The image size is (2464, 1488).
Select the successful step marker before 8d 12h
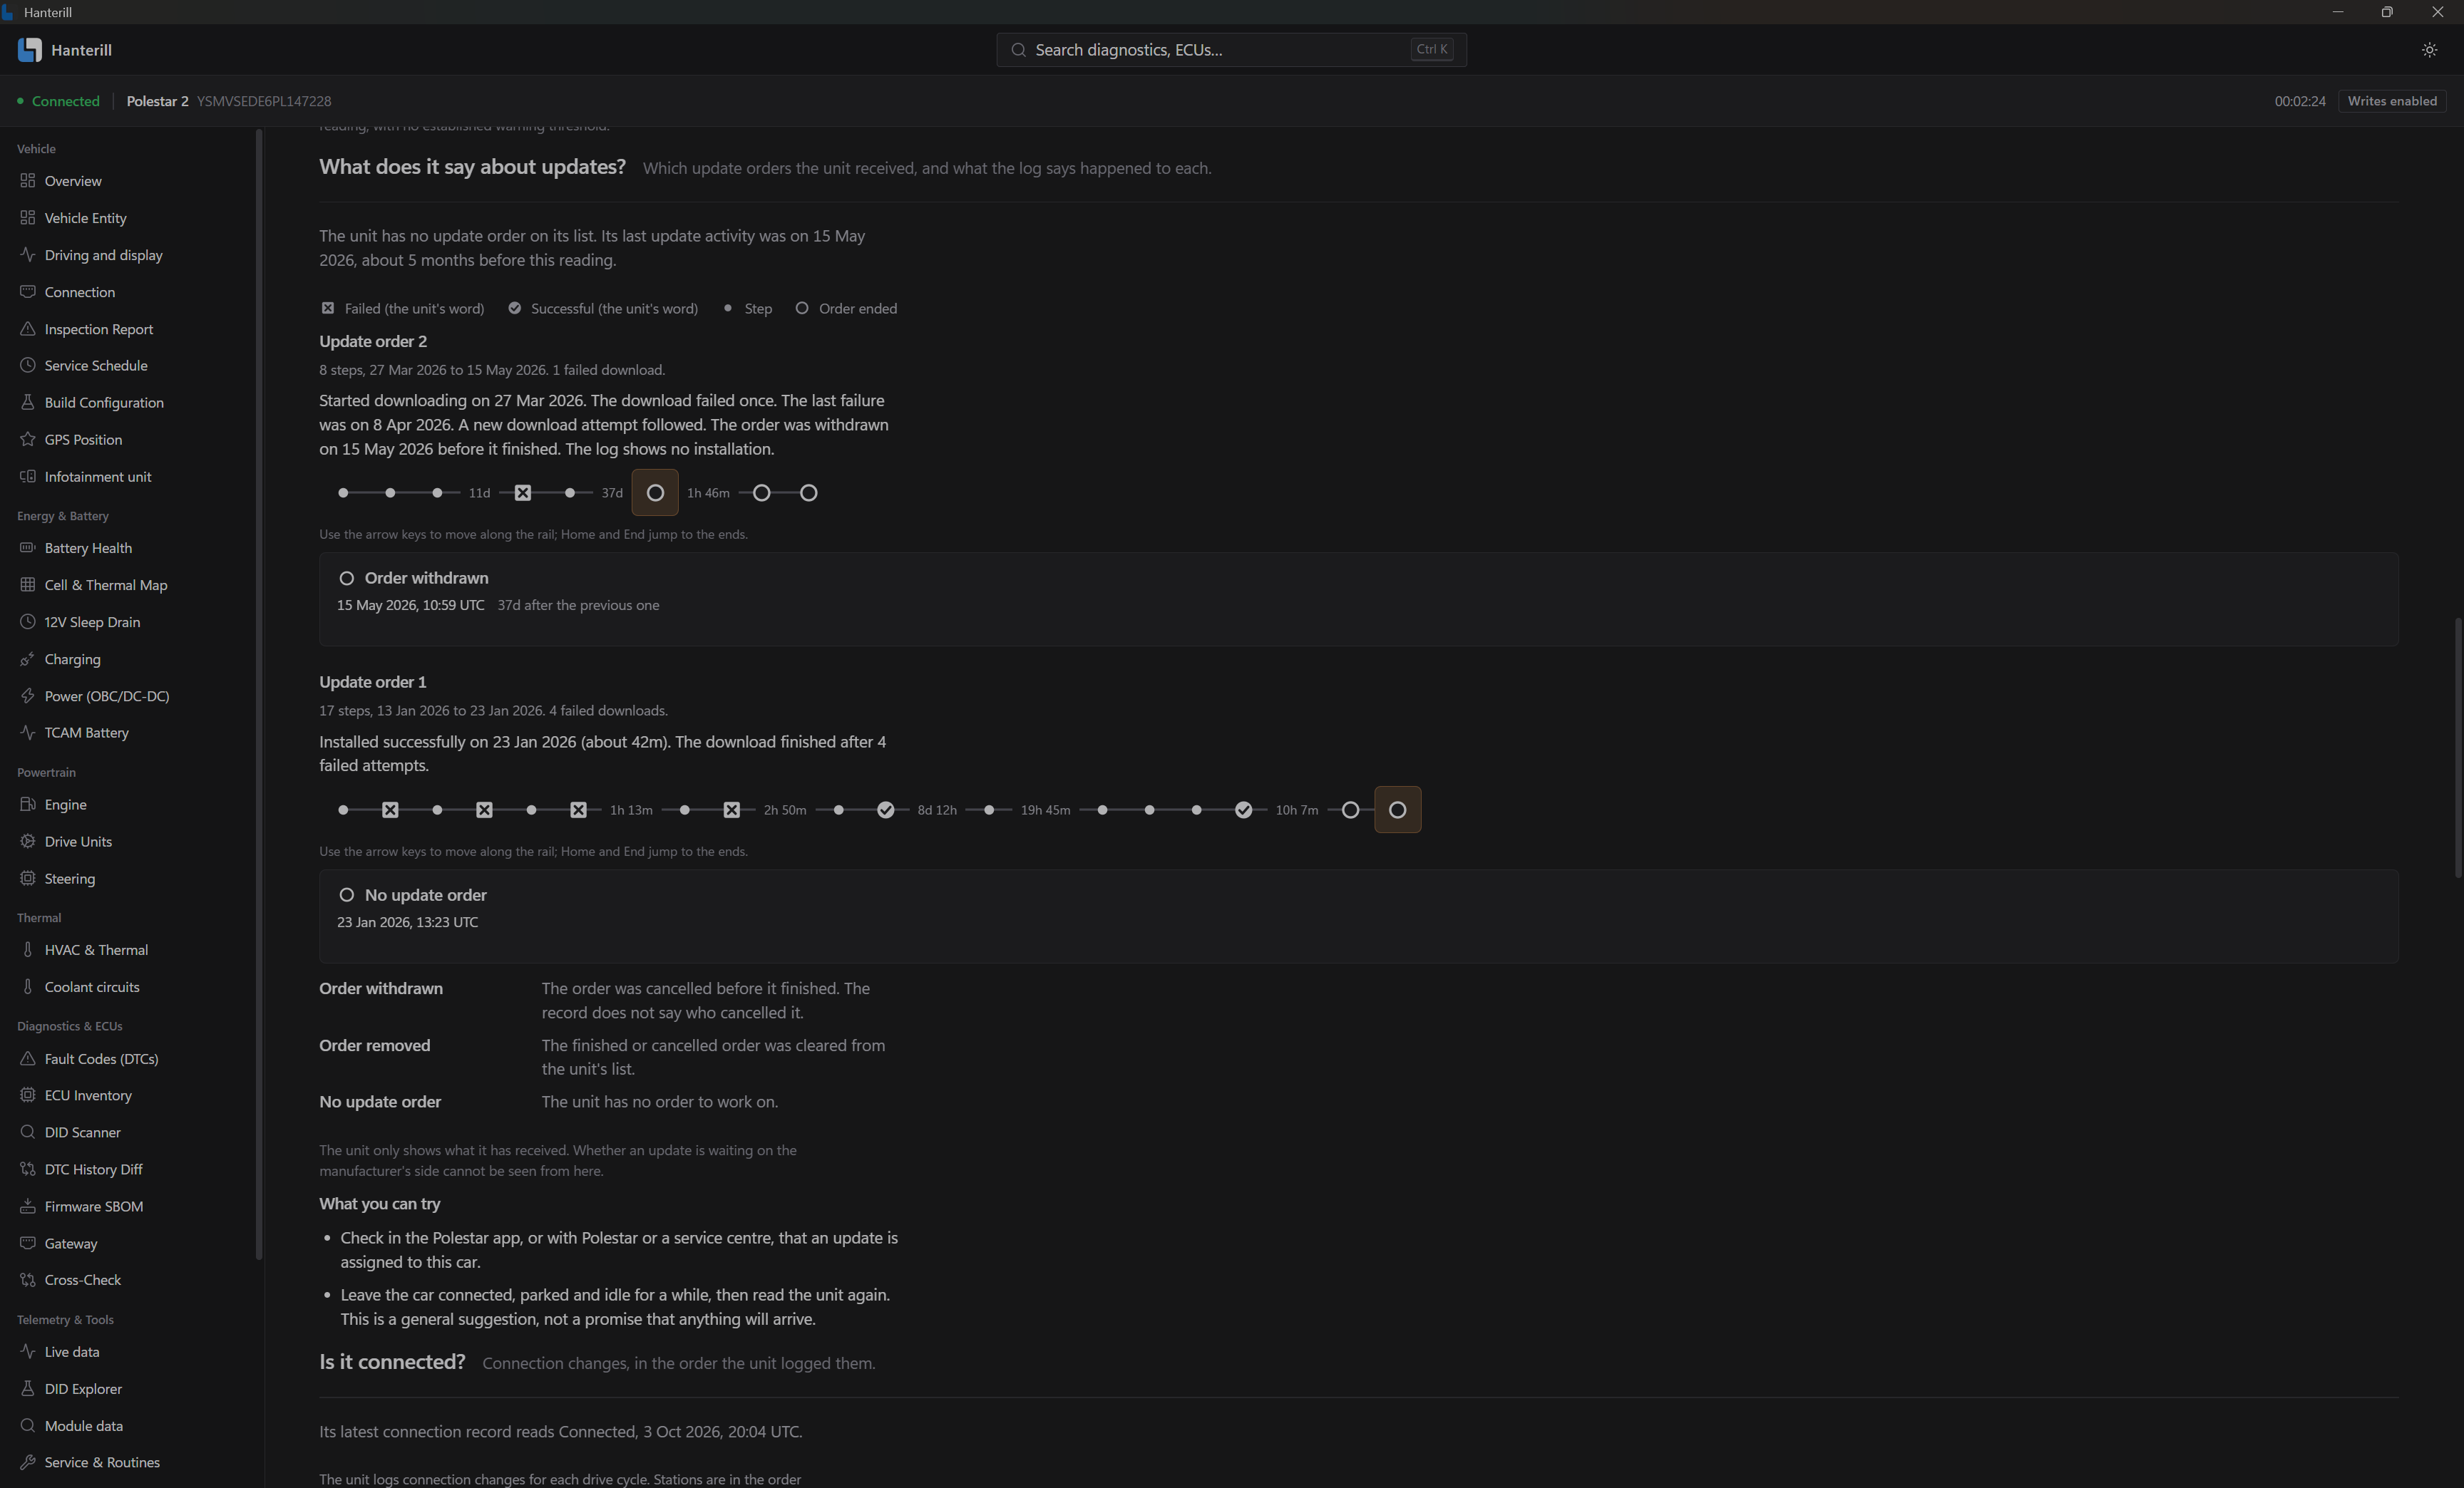click(x=886, y=810)
